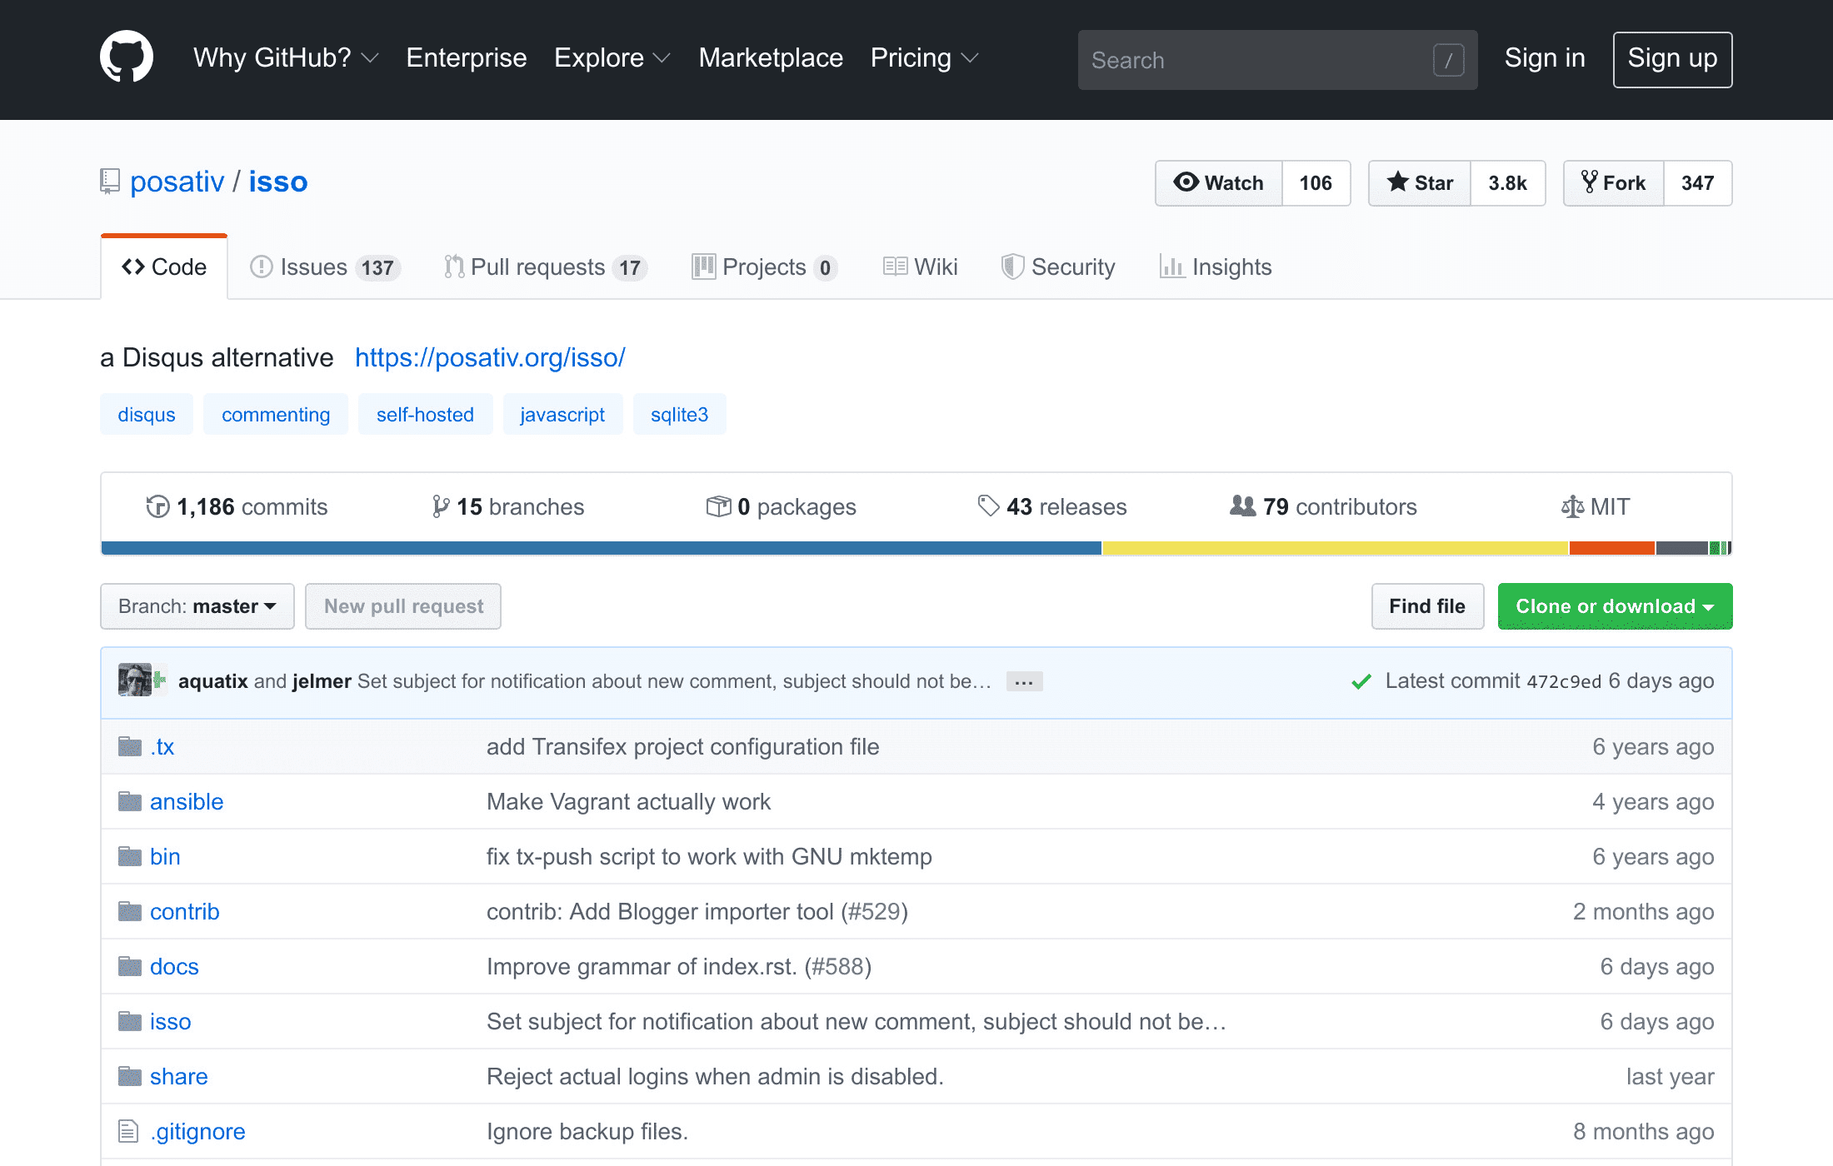Screen dimensions: 1833x1166
Task: Open the Branch: master dropdown
Action: (197, 606)
